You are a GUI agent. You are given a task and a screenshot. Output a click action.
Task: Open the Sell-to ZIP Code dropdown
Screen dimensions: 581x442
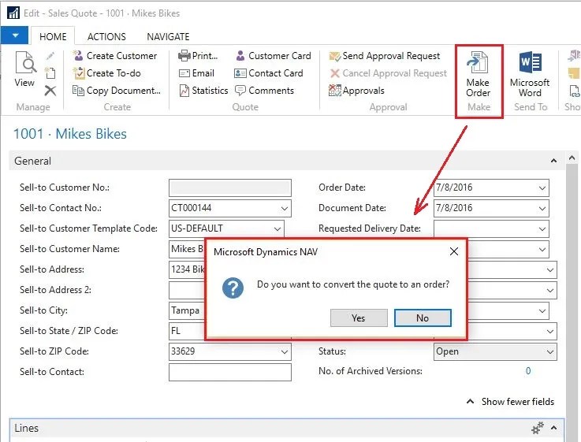(x=285, y=351)
